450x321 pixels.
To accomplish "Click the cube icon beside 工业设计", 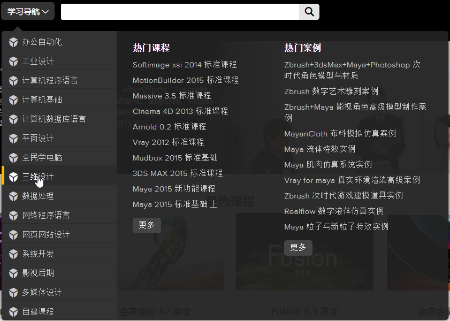I will tap(13, 62).
